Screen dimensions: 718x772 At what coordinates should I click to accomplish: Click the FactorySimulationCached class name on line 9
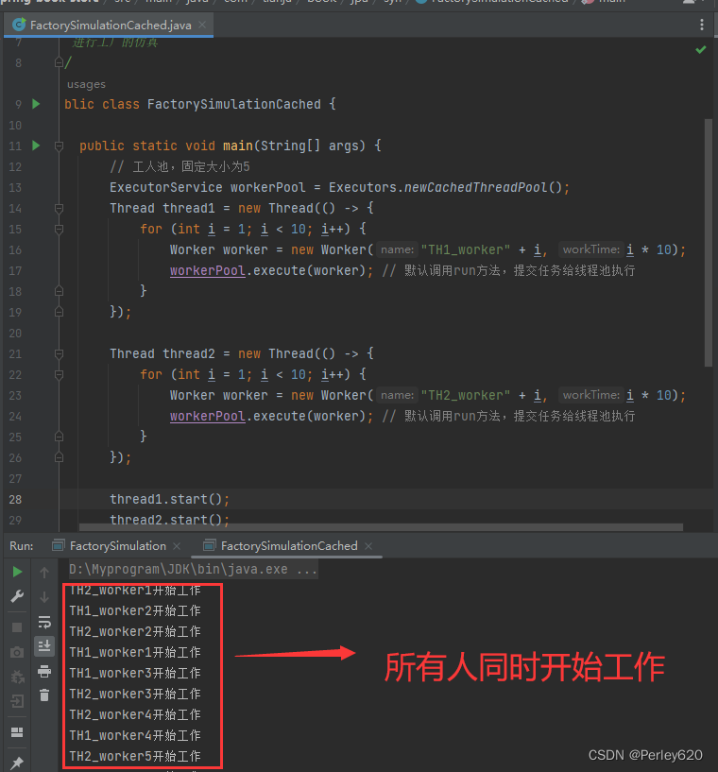pos(233,104)
